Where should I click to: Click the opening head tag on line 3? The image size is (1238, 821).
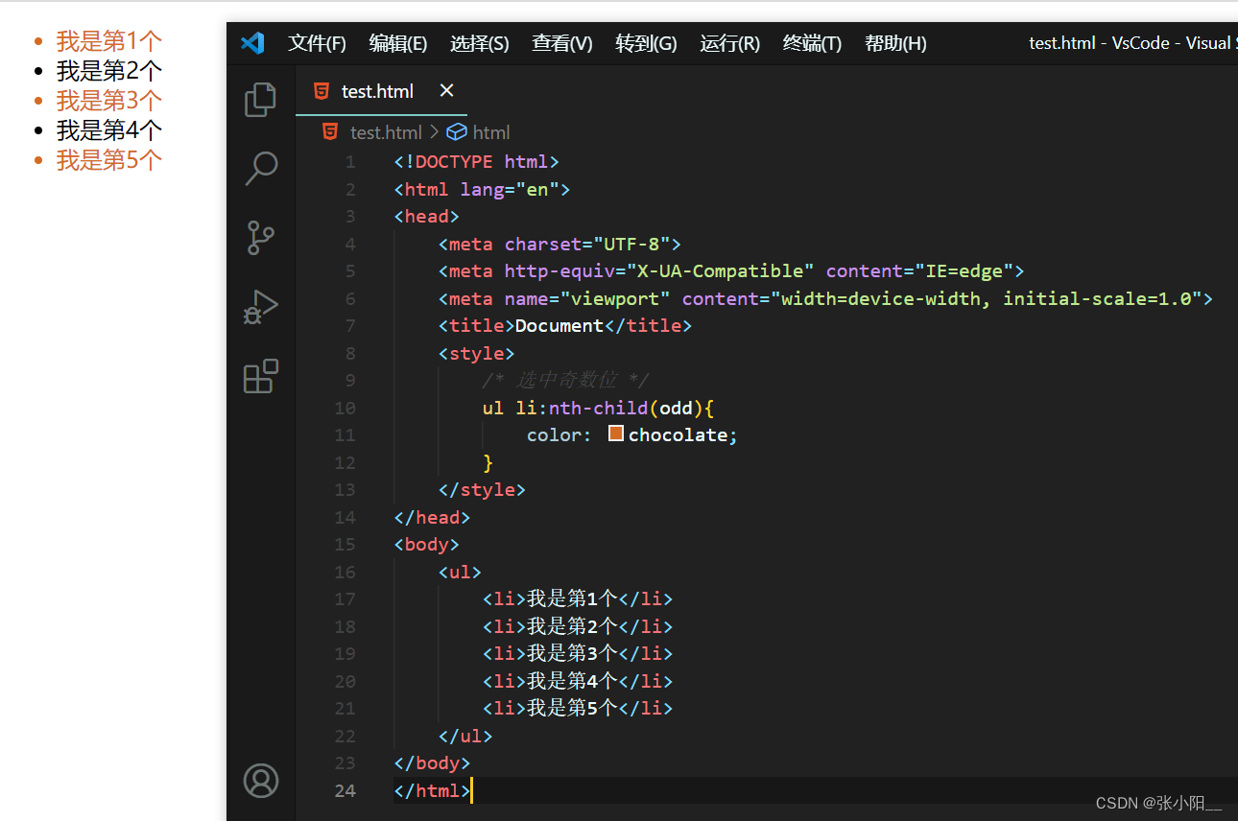point(426,217)
